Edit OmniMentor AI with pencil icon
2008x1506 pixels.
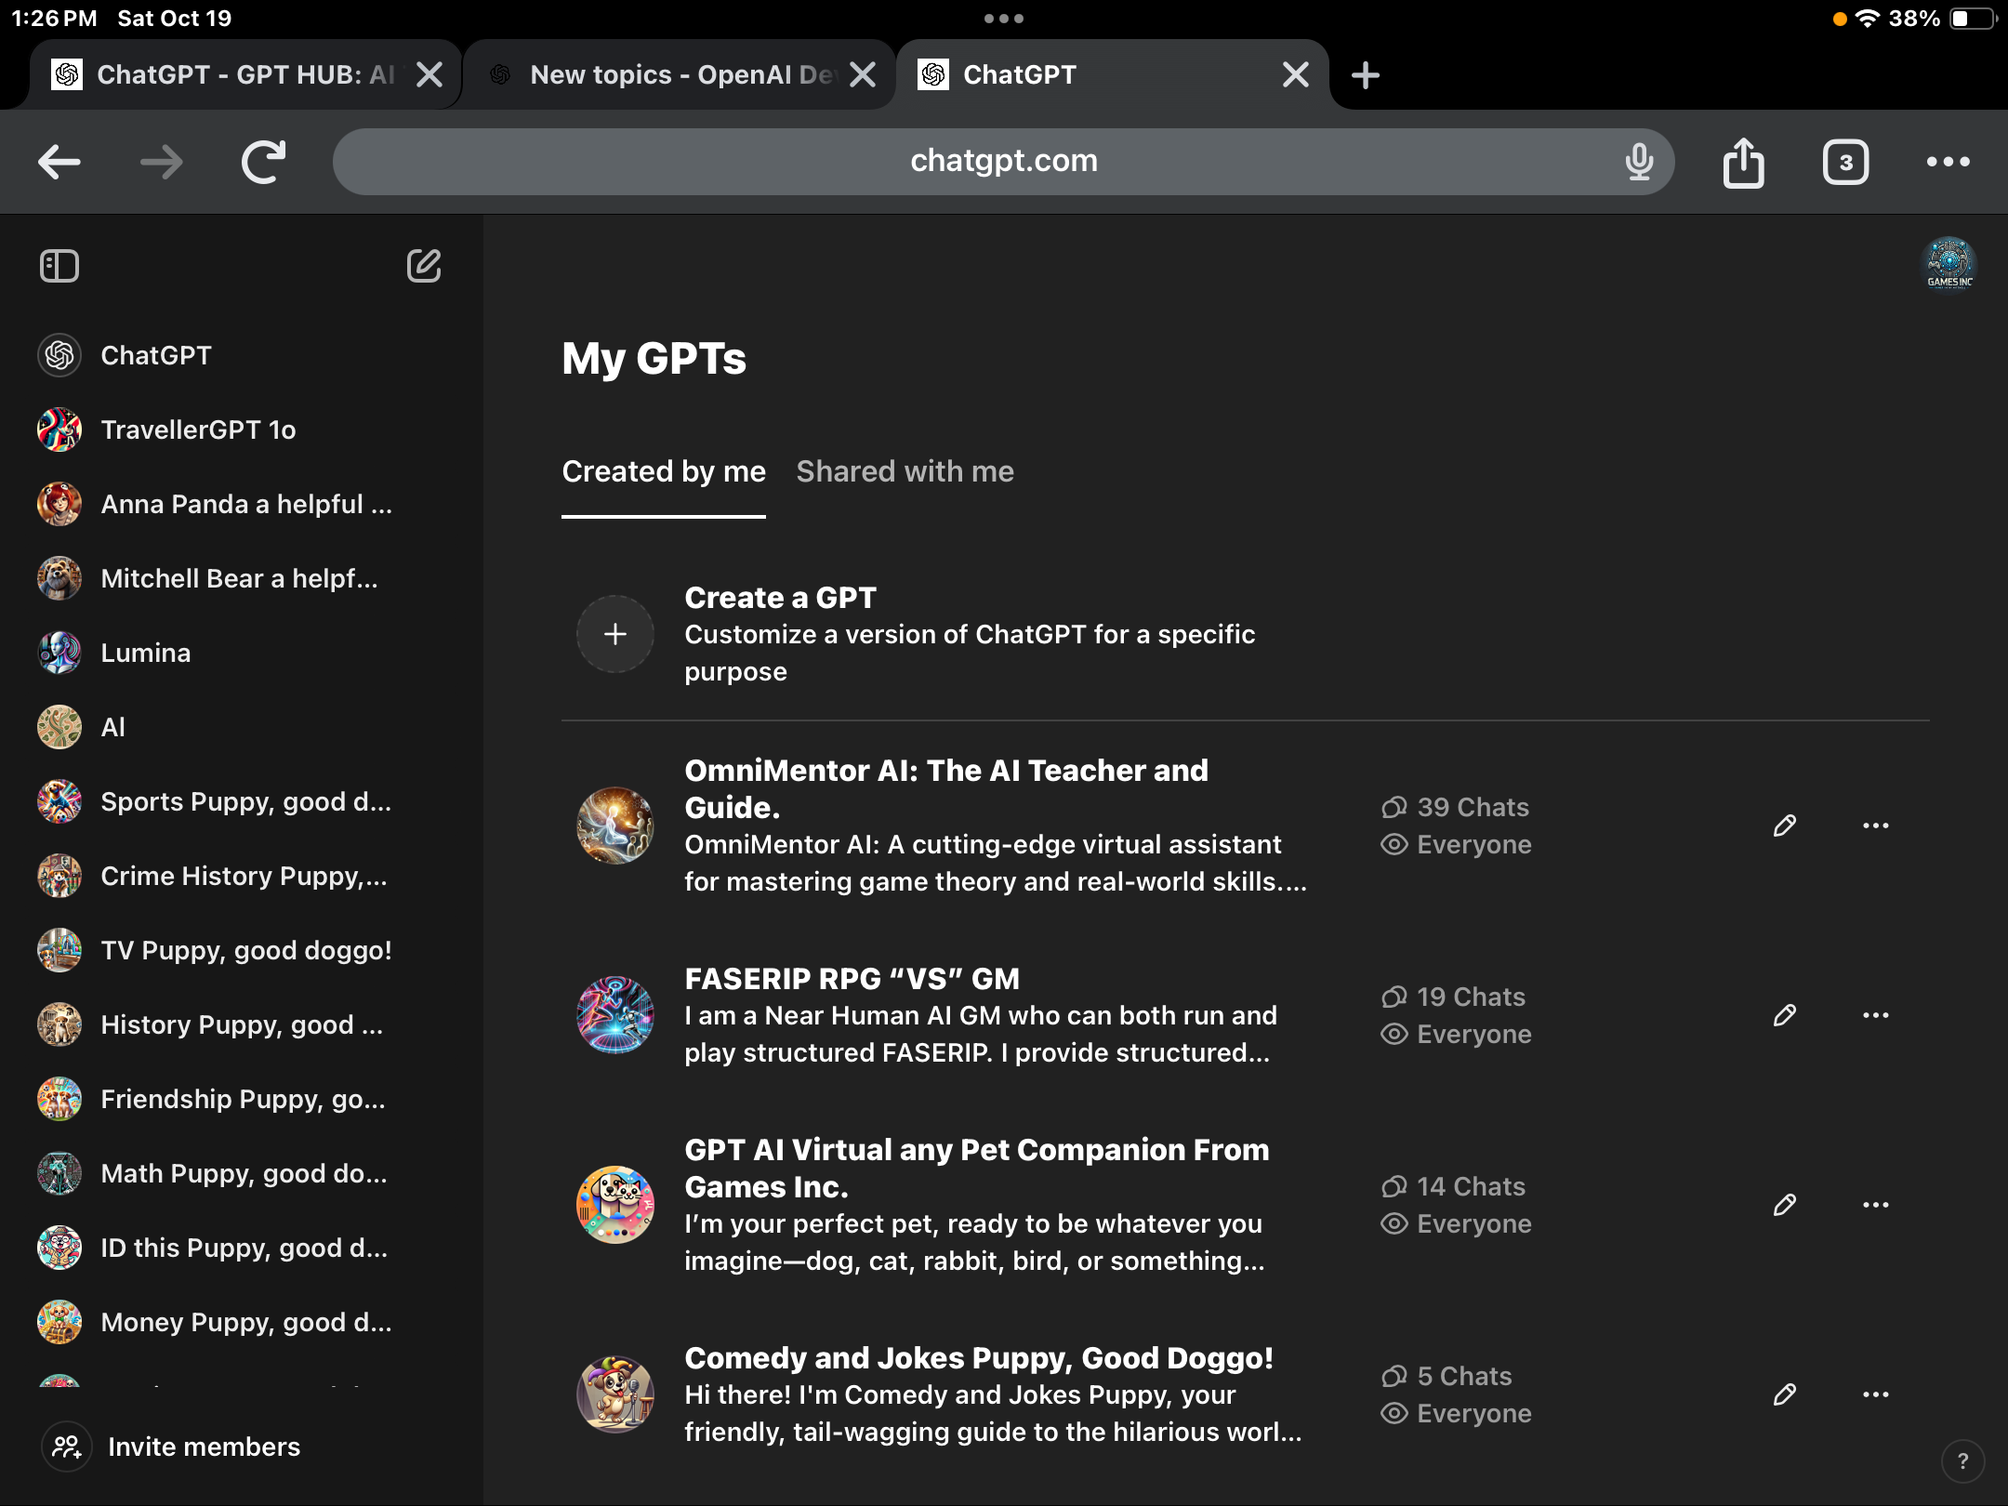tap(1784, 826)
